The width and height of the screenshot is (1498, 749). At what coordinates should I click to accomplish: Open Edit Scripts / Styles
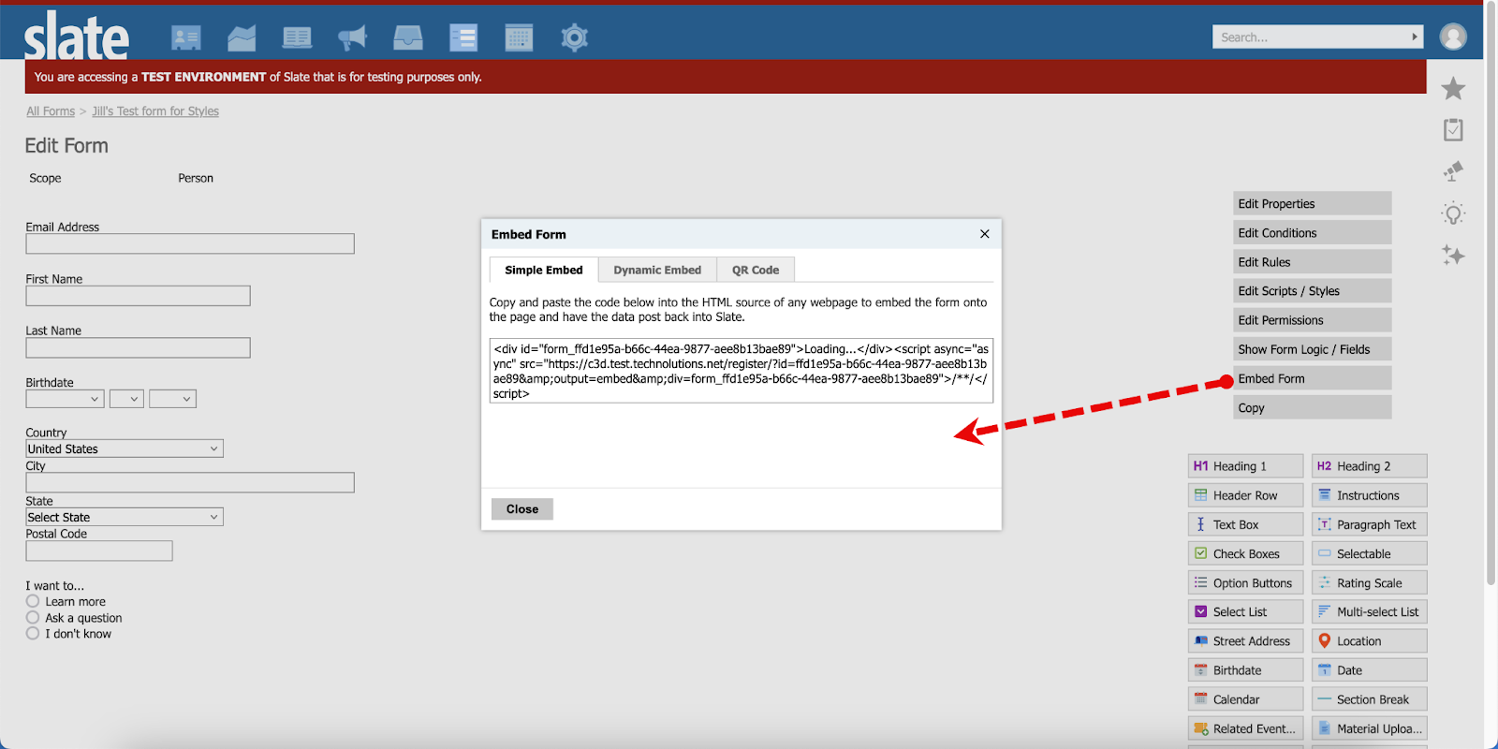pos(1313,291)
